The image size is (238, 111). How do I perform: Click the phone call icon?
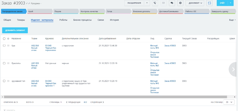[155, 3]
